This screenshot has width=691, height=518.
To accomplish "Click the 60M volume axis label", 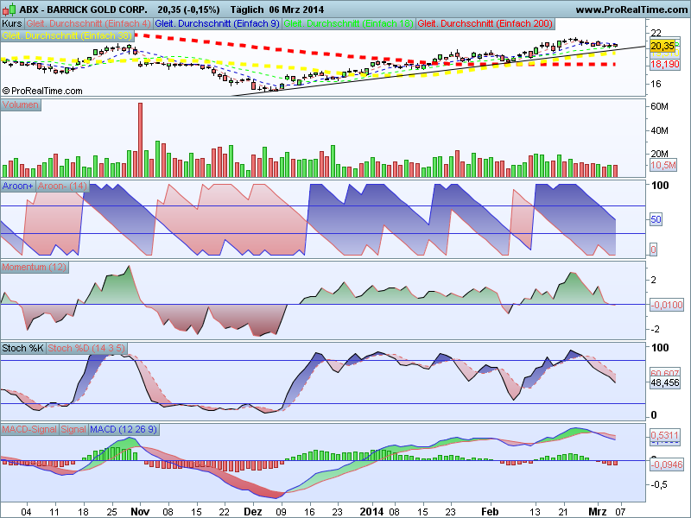I will coord(659,106).
